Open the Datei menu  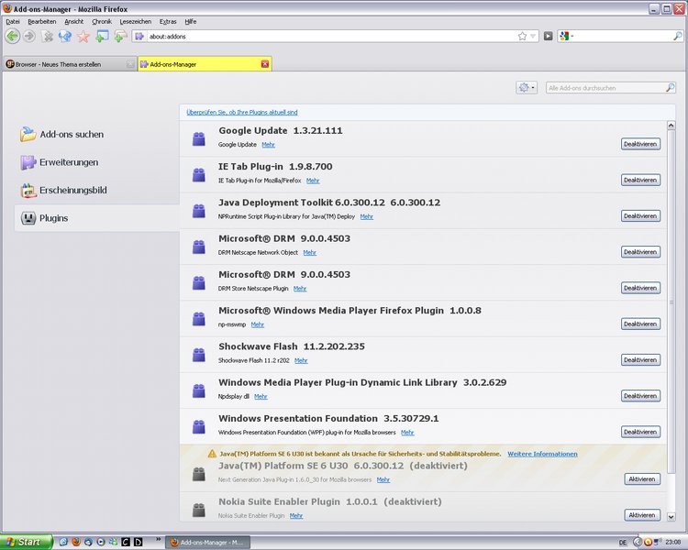coord(13,21)
